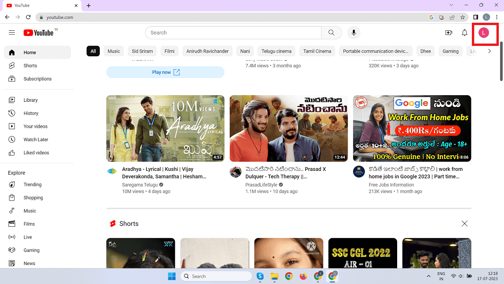Go to Subscriptions in sidebar

pyautogui.click(x=37, y=79)
